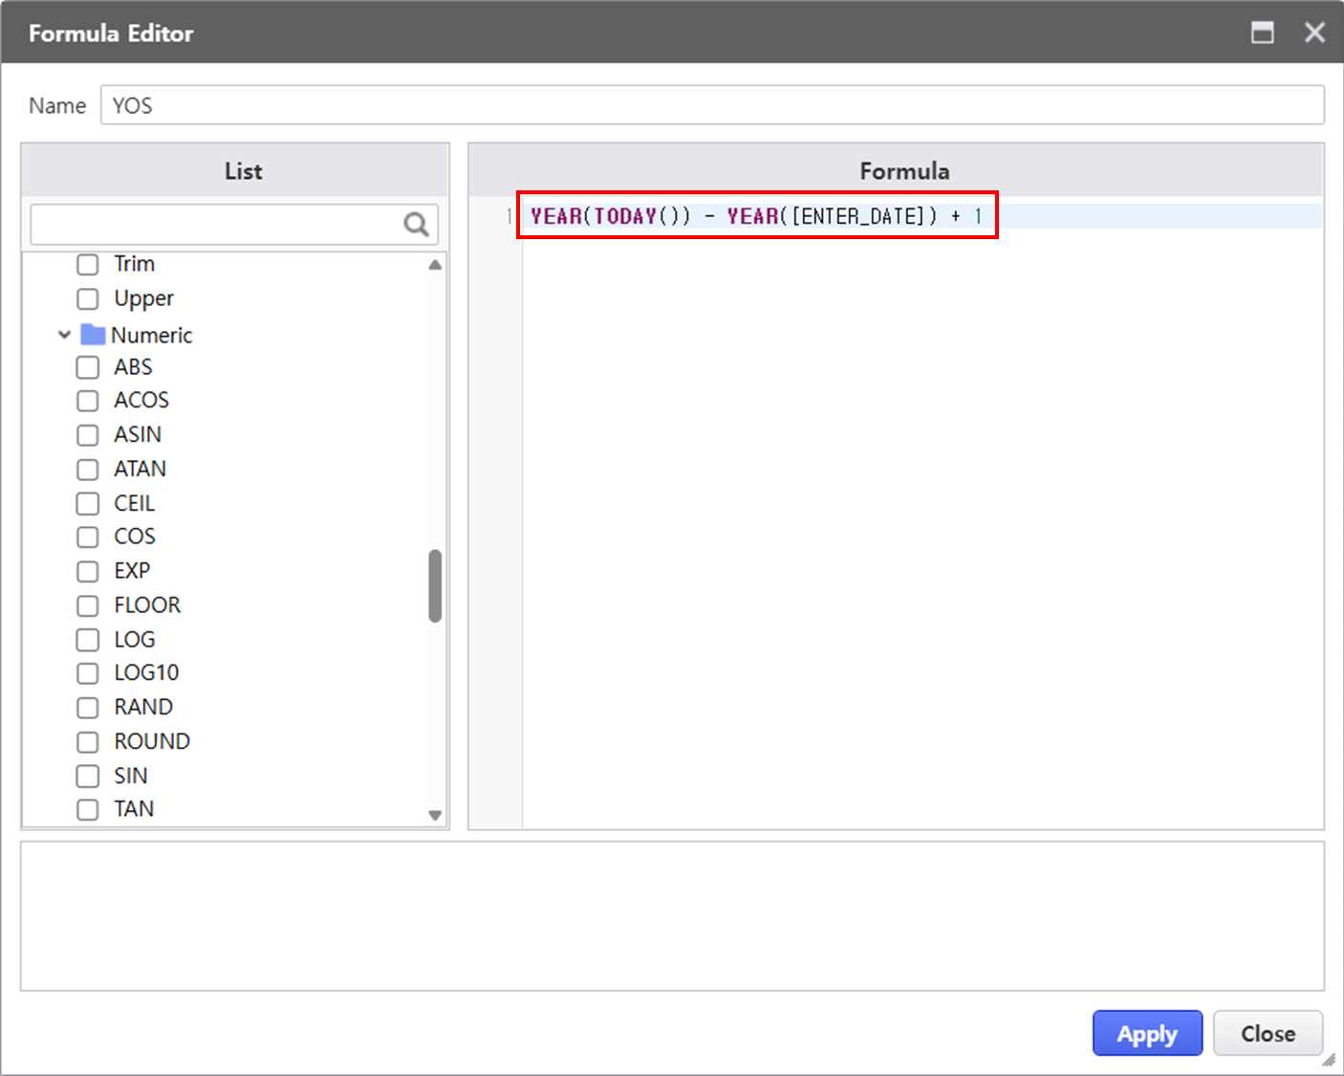Click the "Trim" function name
Screen dimensions: 1344x1076
point(134,264)
